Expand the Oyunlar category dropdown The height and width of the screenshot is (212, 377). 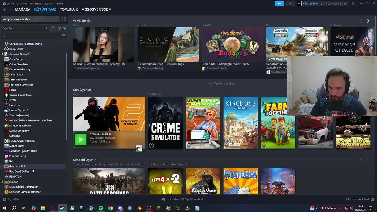point(25,28)
